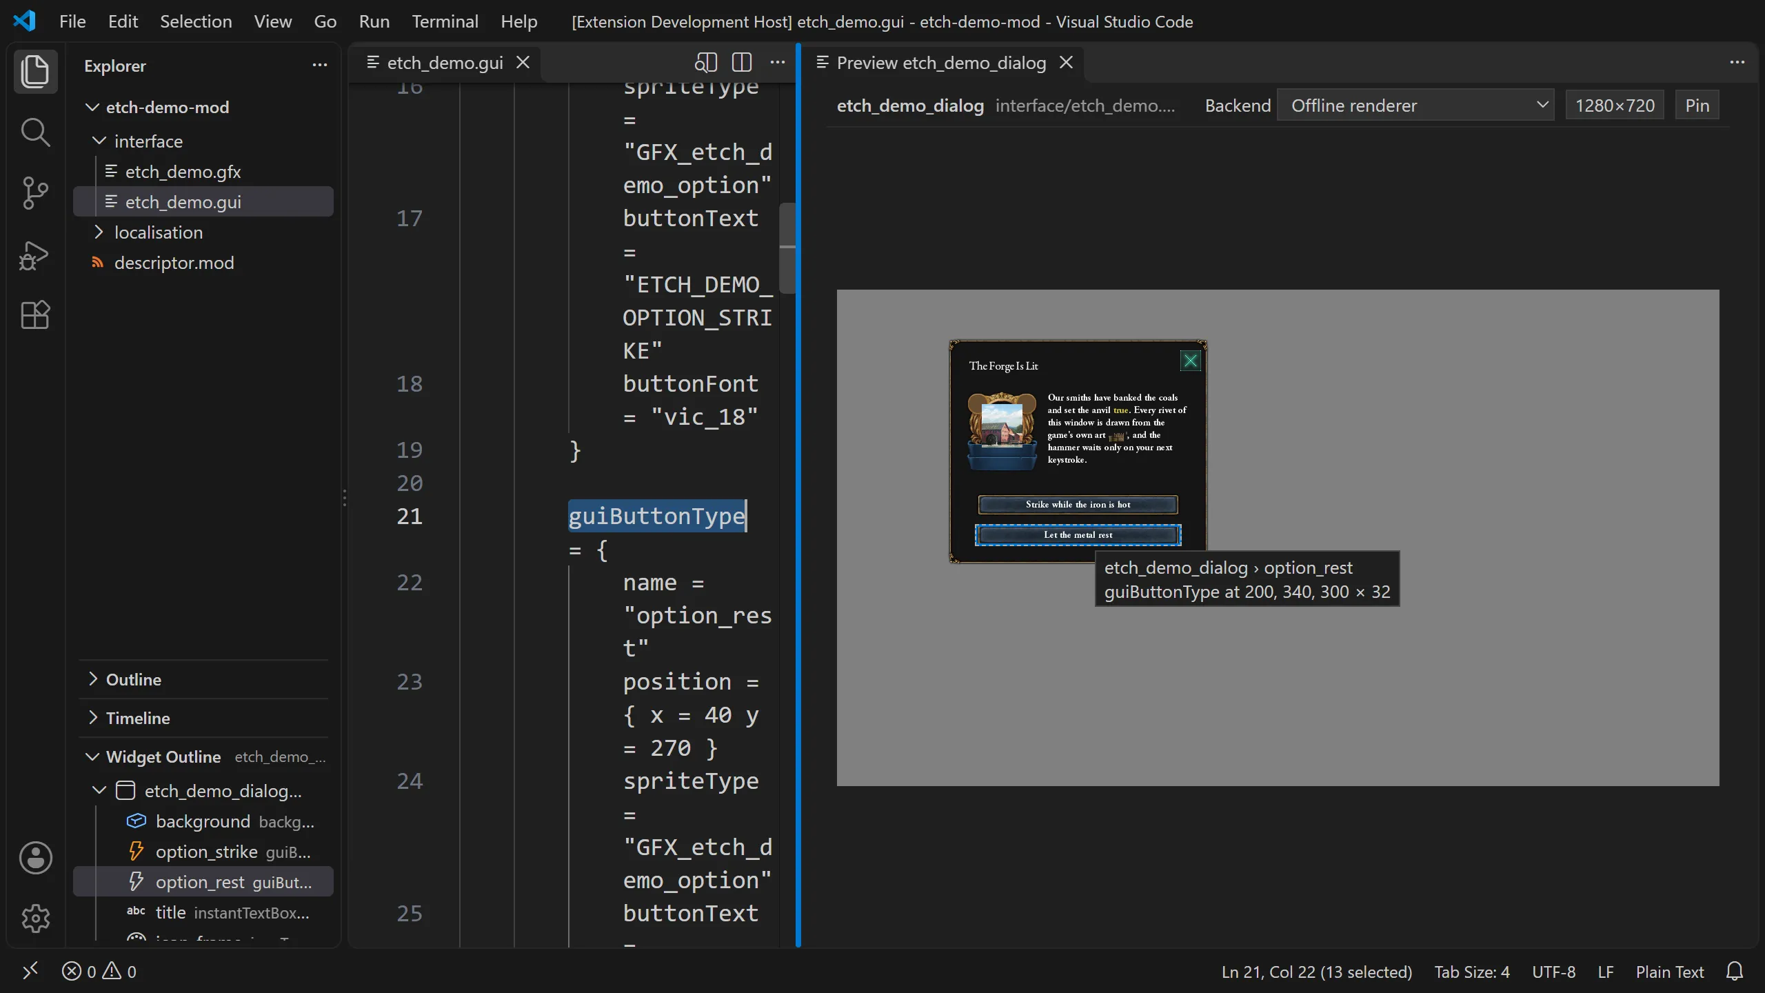Select title instantTextBox in Widget Outline

click(x=203, y=912)
